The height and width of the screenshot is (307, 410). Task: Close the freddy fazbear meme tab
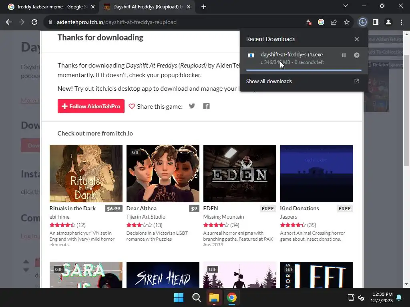point(93,7)
